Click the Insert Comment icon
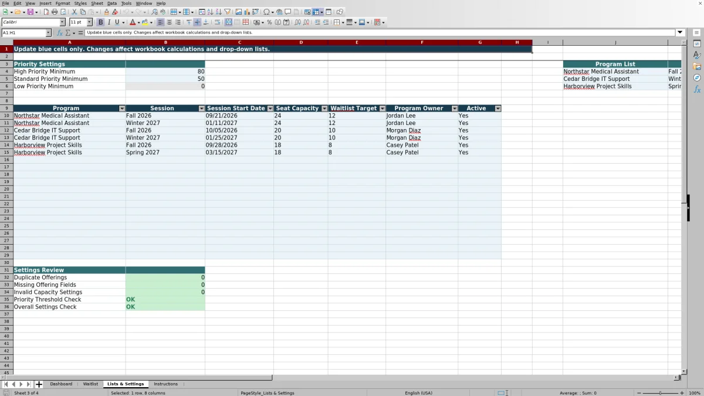The height and width of the screenshot is (396, 704). point(288,12)
